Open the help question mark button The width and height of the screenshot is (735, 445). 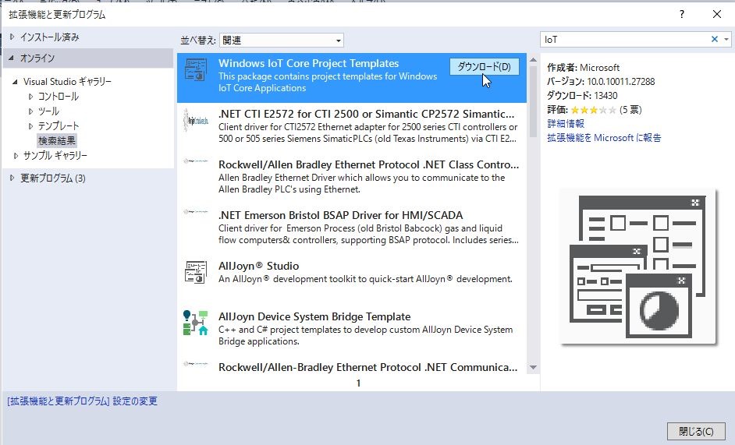[682, 14]
